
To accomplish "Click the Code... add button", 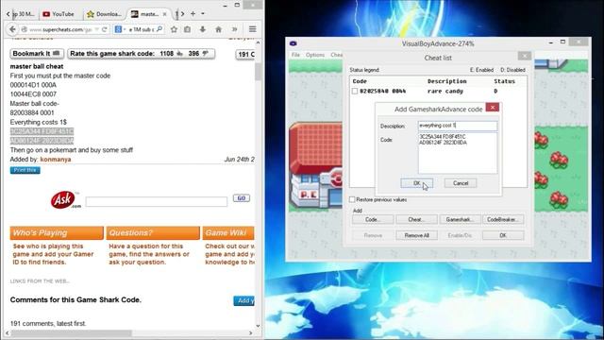I will pyautogui.click(x=373, y=219).
